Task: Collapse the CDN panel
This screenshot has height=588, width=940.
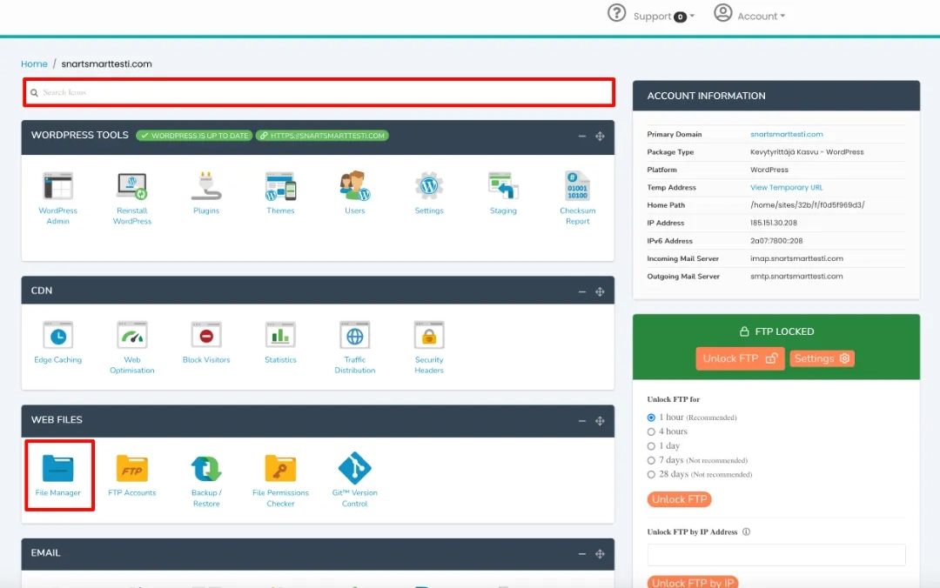Action: coord(582,292)
